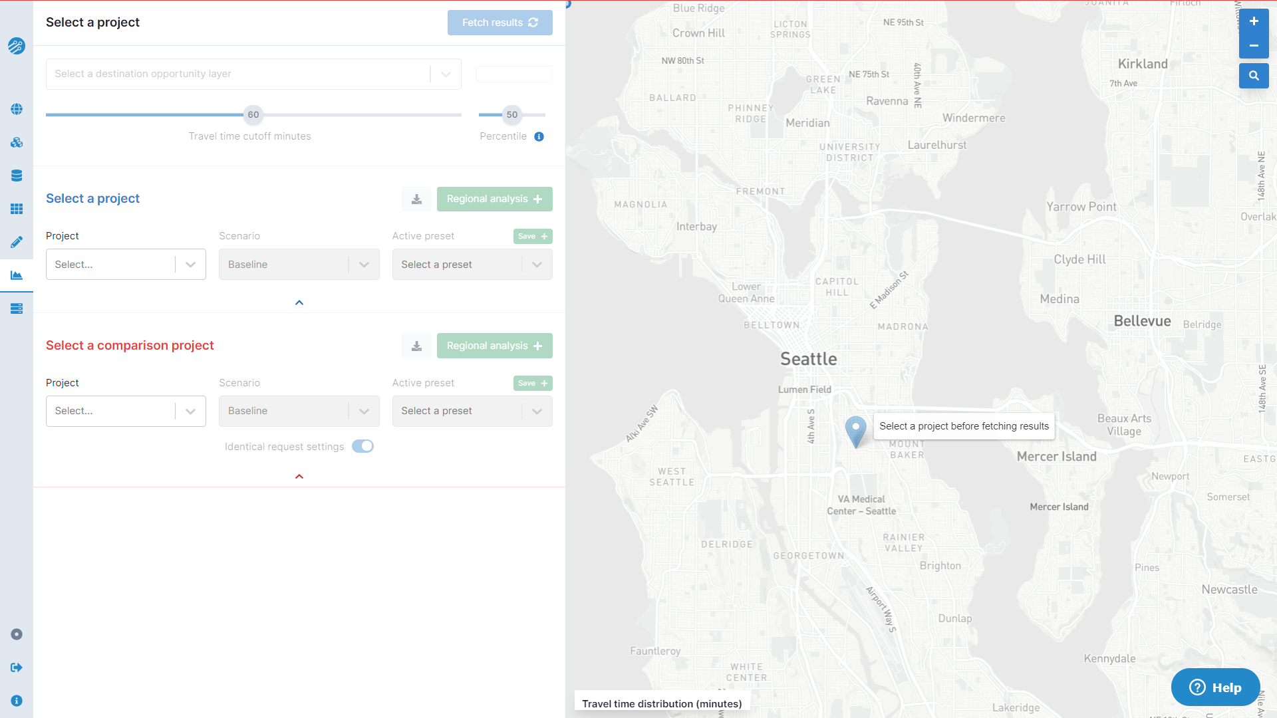Click the sign out icon in sidebar

(17, 667)
